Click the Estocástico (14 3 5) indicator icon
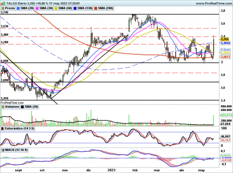The image size is (233, 173). 3,128
